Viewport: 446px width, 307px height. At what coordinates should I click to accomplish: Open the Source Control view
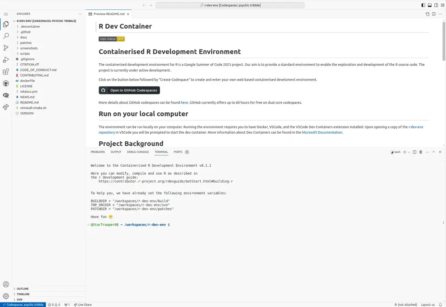point(5,48)
